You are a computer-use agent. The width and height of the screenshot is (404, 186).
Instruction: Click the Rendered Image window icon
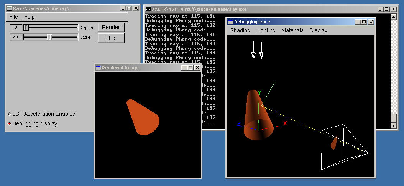coord(98,68)
